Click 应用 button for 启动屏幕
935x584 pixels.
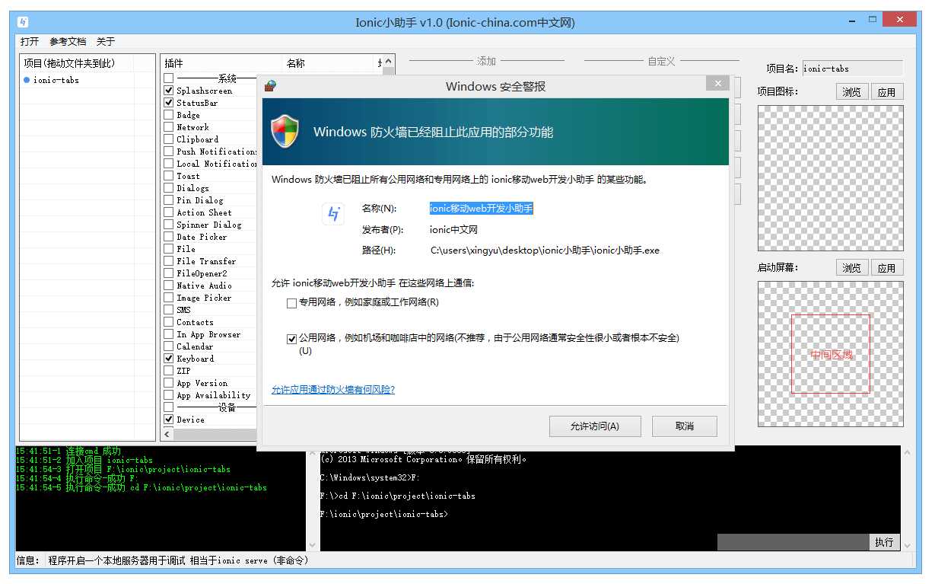point(887,268)
